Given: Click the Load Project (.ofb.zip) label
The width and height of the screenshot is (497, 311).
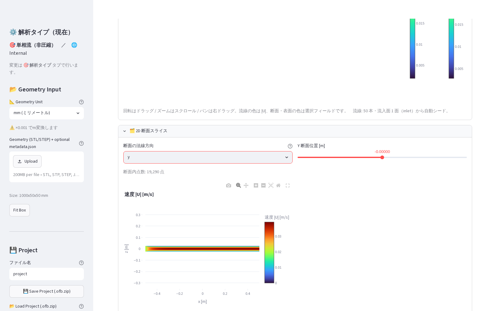Looking at the screenshot, I should pyautogui.click(x=33, y=306).
